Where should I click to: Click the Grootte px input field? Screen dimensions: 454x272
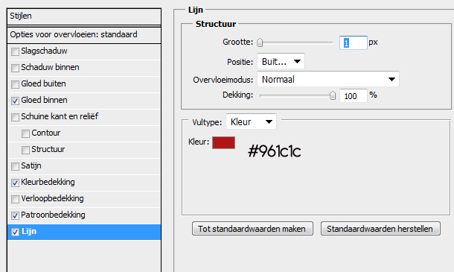pos(354,43)
